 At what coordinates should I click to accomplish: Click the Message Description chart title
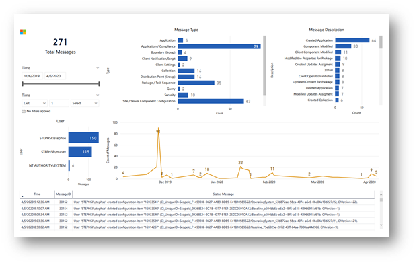tap(327, 30)
